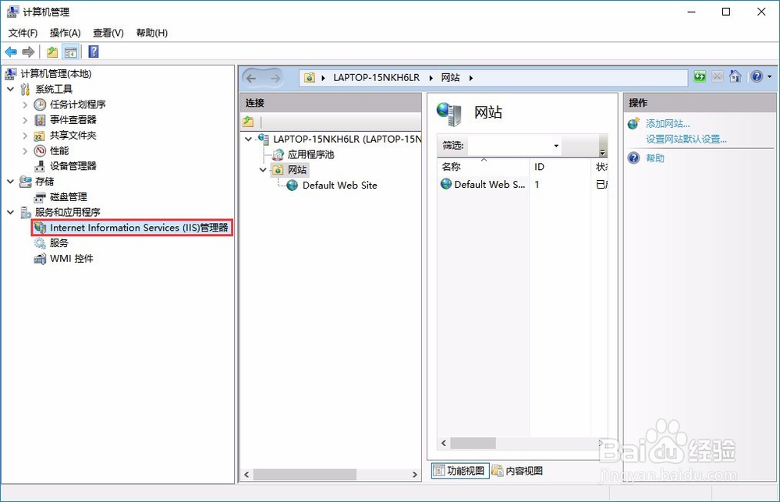This screenshot has height=502, width=780.
Task: Click Connections pane scroll-left arrow
Action: [x=246, y=475]
